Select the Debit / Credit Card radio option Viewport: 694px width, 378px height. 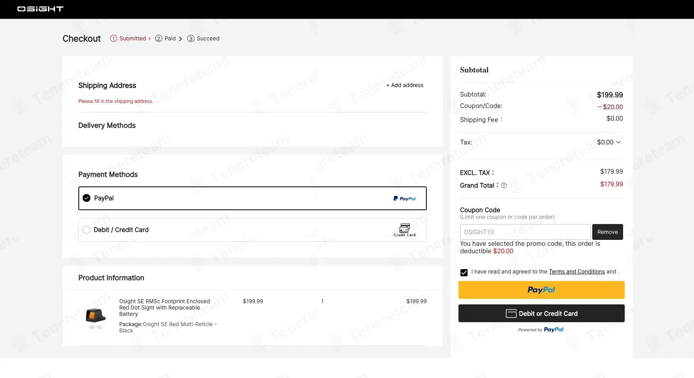[86, 230]
